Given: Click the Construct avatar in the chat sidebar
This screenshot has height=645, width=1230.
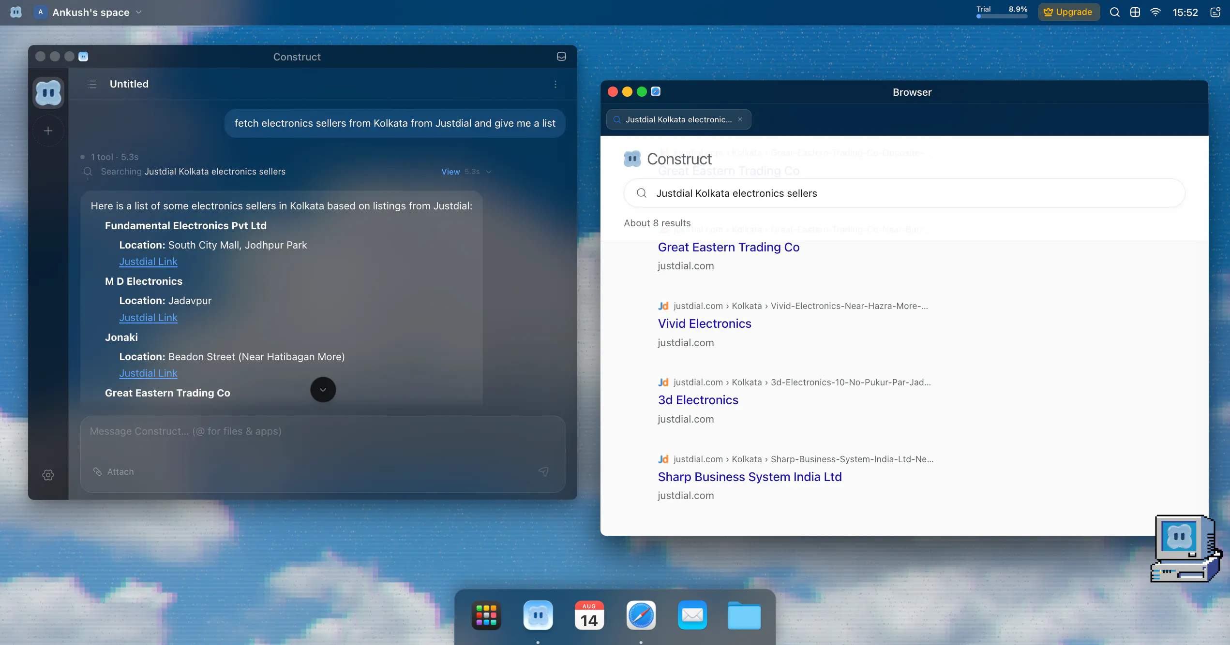Looking at the screenshot, I should [x=48, y=92].
